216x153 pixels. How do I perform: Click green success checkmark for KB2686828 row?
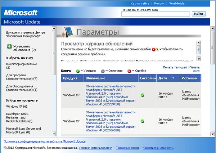pyautogui.click(x=143, y=121)
